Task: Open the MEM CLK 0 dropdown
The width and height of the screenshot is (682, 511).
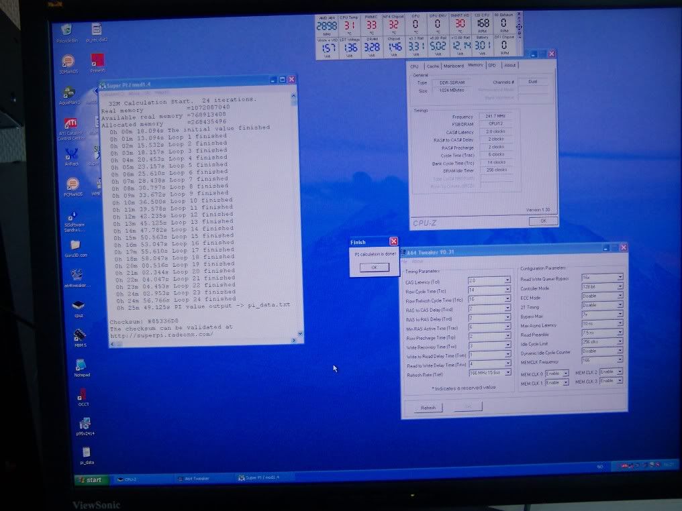Action: 565,374
